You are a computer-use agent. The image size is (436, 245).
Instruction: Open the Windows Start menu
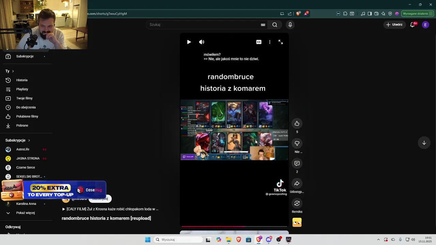click(147, 240)
